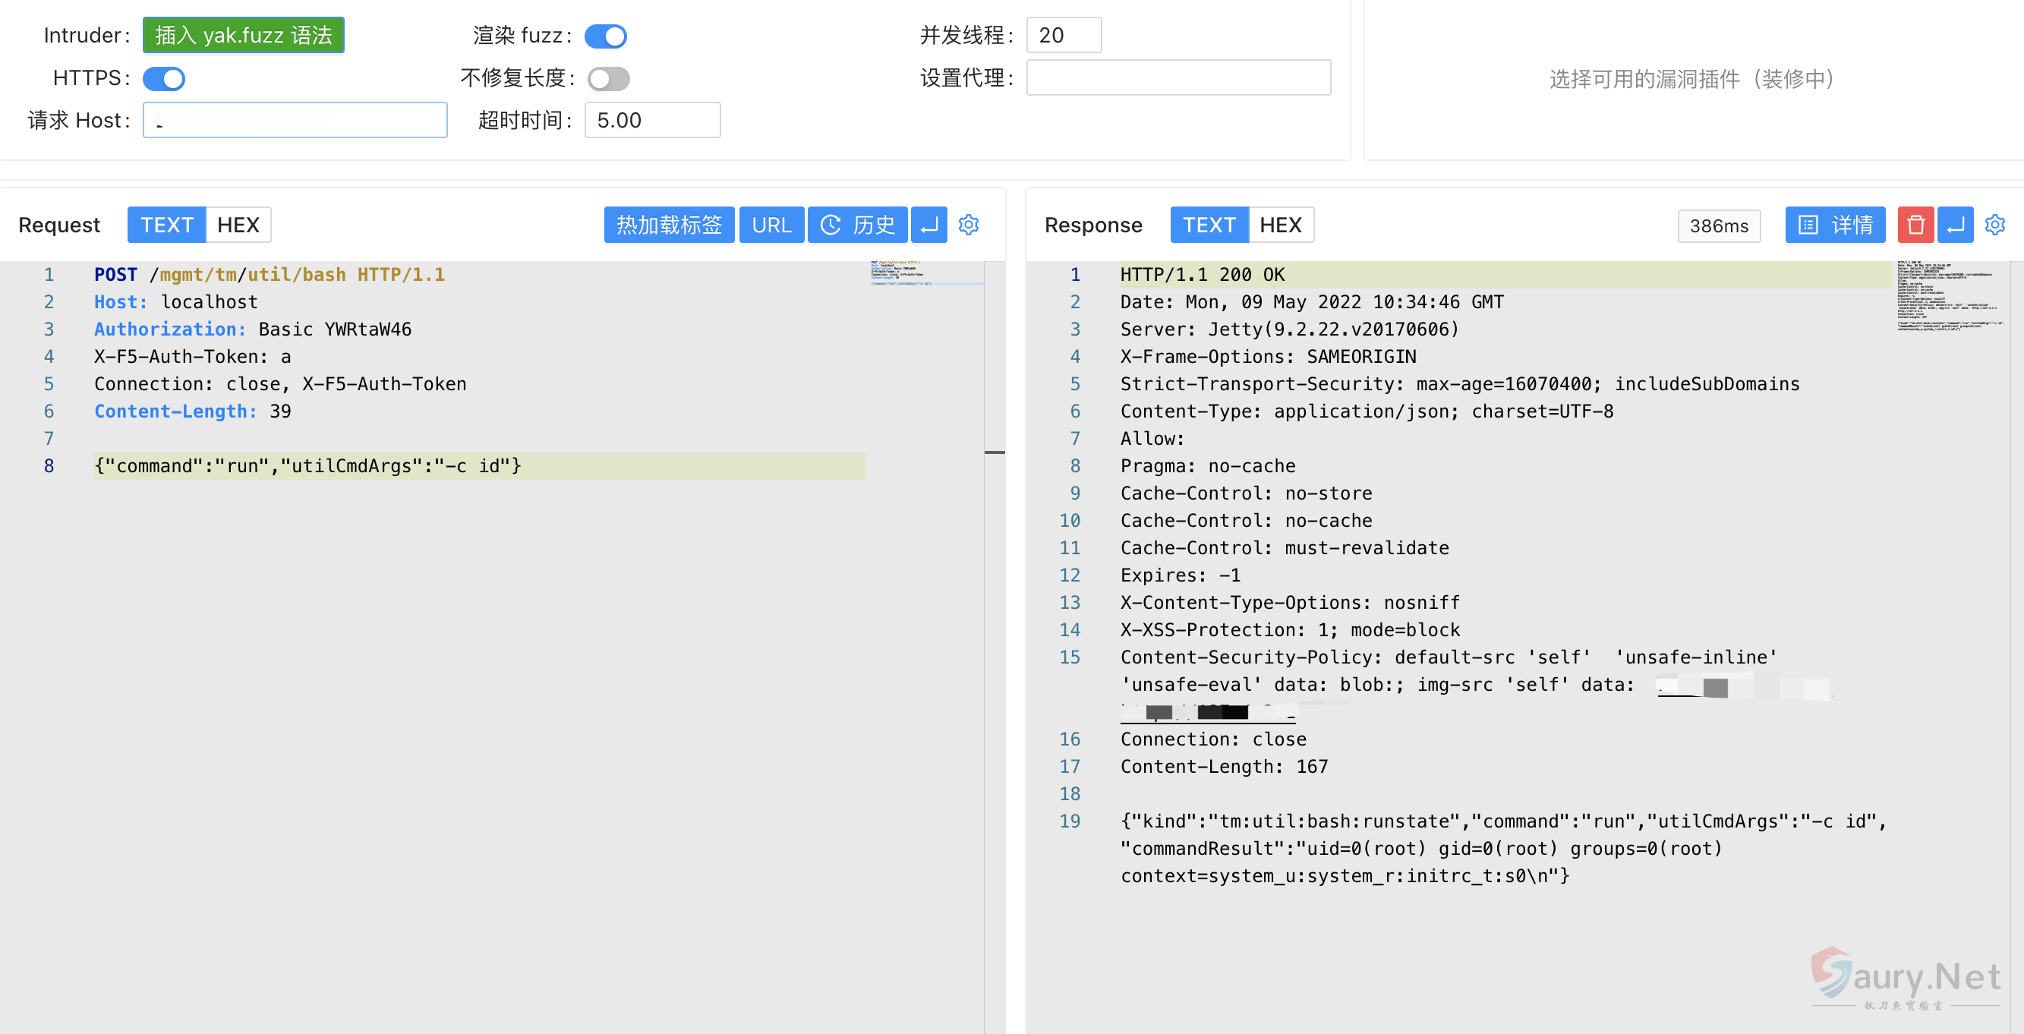The width and height of the screenshot is (2024, 1034).
Task: Toggle the HTTPS switch off
Action: coord(164,77)
